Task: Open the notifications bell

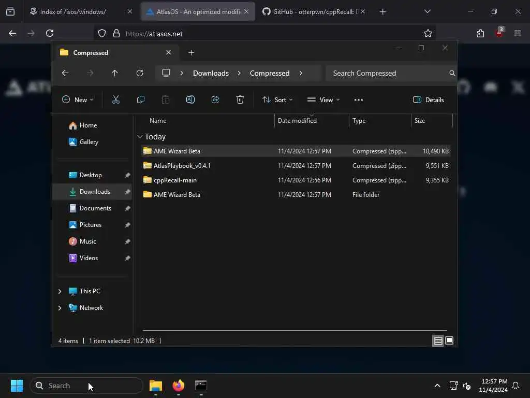Action: coord(516,386)
